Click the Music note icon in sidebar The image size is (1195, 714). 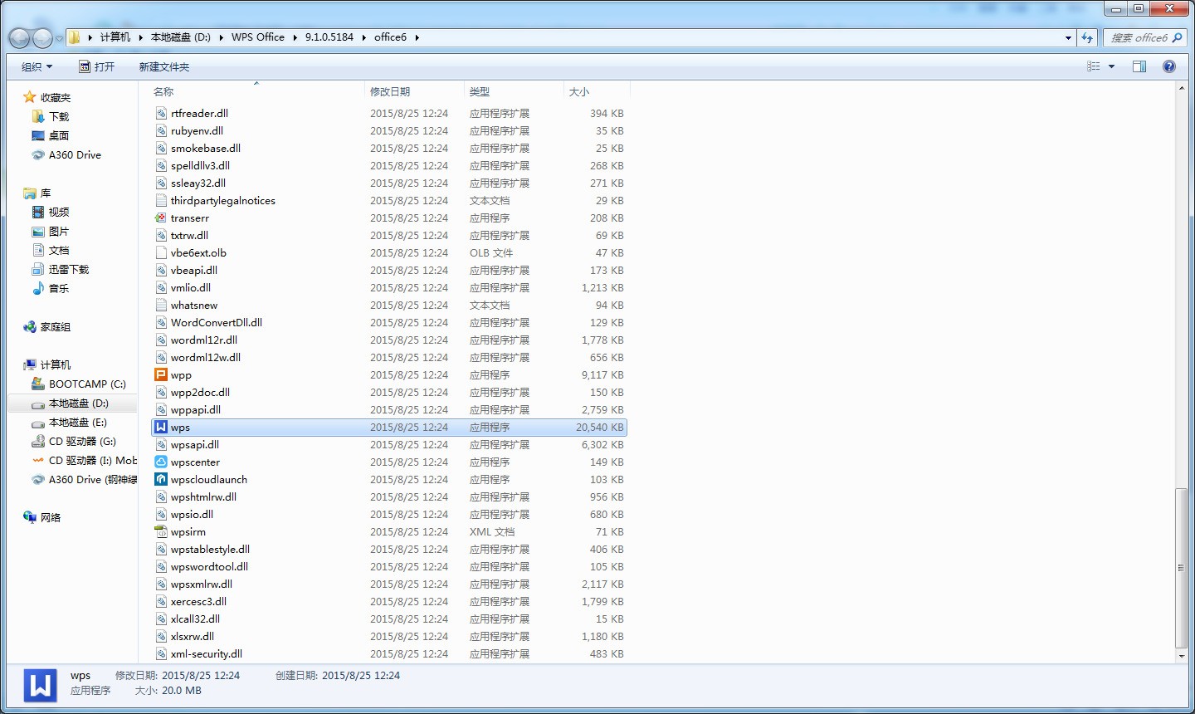point(38,288)
